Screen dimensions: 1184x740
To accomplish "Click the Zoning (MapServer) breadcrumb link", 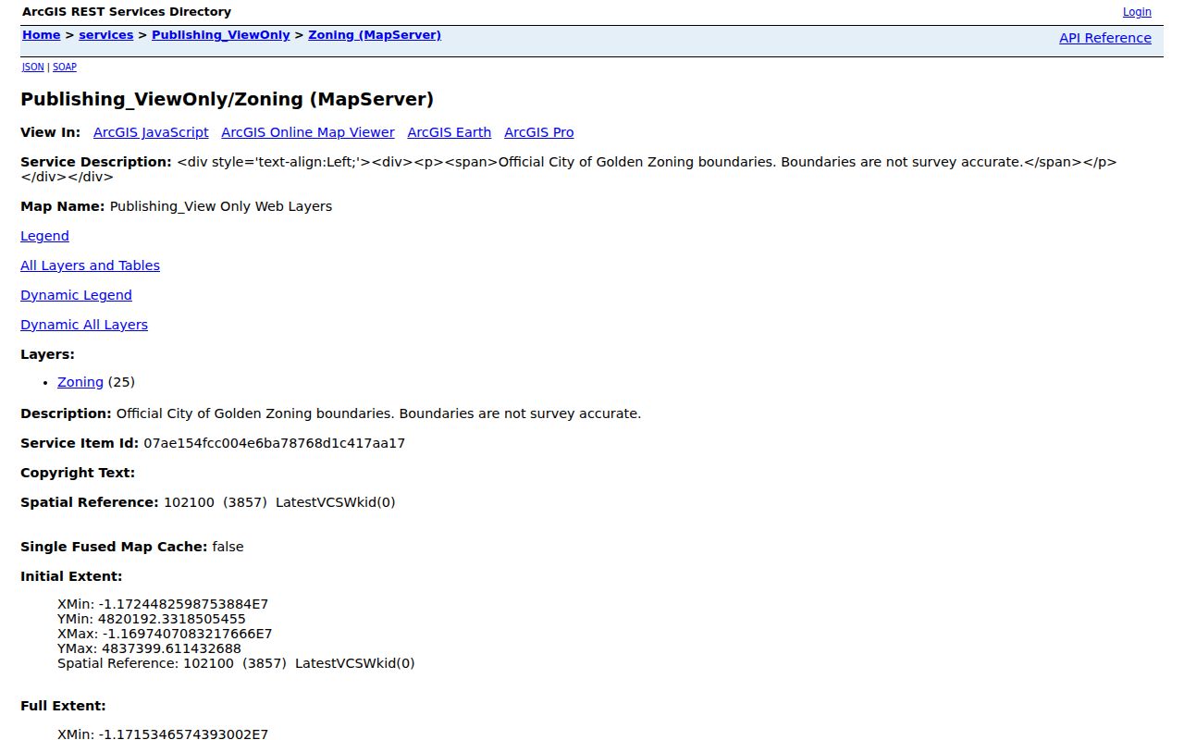I will [x=375, y=35].
